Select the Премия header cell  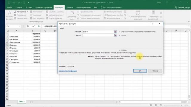[x=32, y=34]
